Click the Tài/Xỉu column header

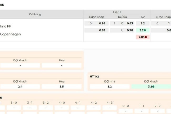(122, 17)
